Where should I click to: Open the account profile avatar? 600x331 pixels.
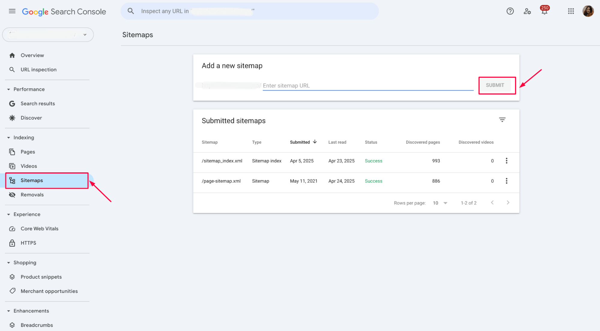tap(588, 11)
